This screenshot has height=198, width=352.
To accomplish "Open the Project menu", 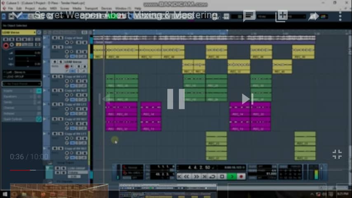I will [30, 8].
